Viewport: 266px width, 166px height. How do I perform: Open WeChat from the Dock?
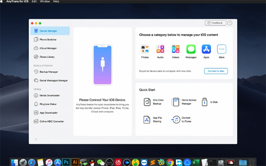click(101, 162)
